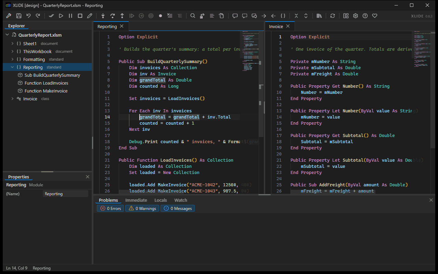Screen dimensions: 438x274
Task: Compile-check code with the double checkmark icon
Action: (51, 16)
